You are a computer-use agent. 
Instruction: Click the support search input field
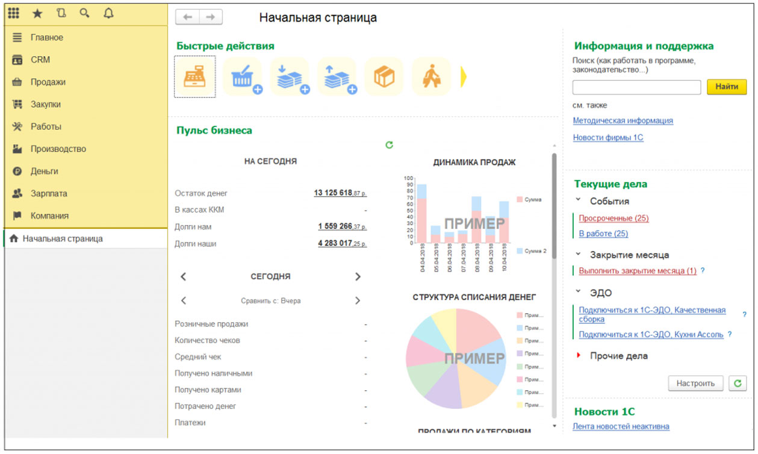click(x=636, y=87)
